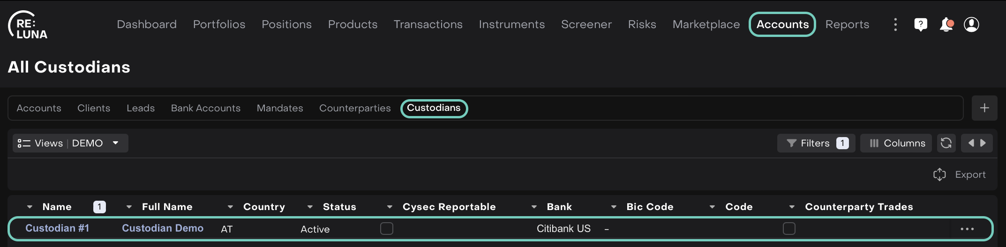Screen dimensions: 1006x247
Task: Toggle the Cysec Reportable checkbox
Action: (x=387, y=229)
